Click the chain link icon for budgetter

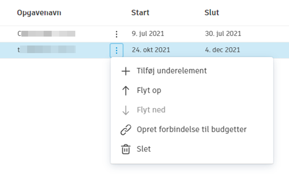point(126,130)
